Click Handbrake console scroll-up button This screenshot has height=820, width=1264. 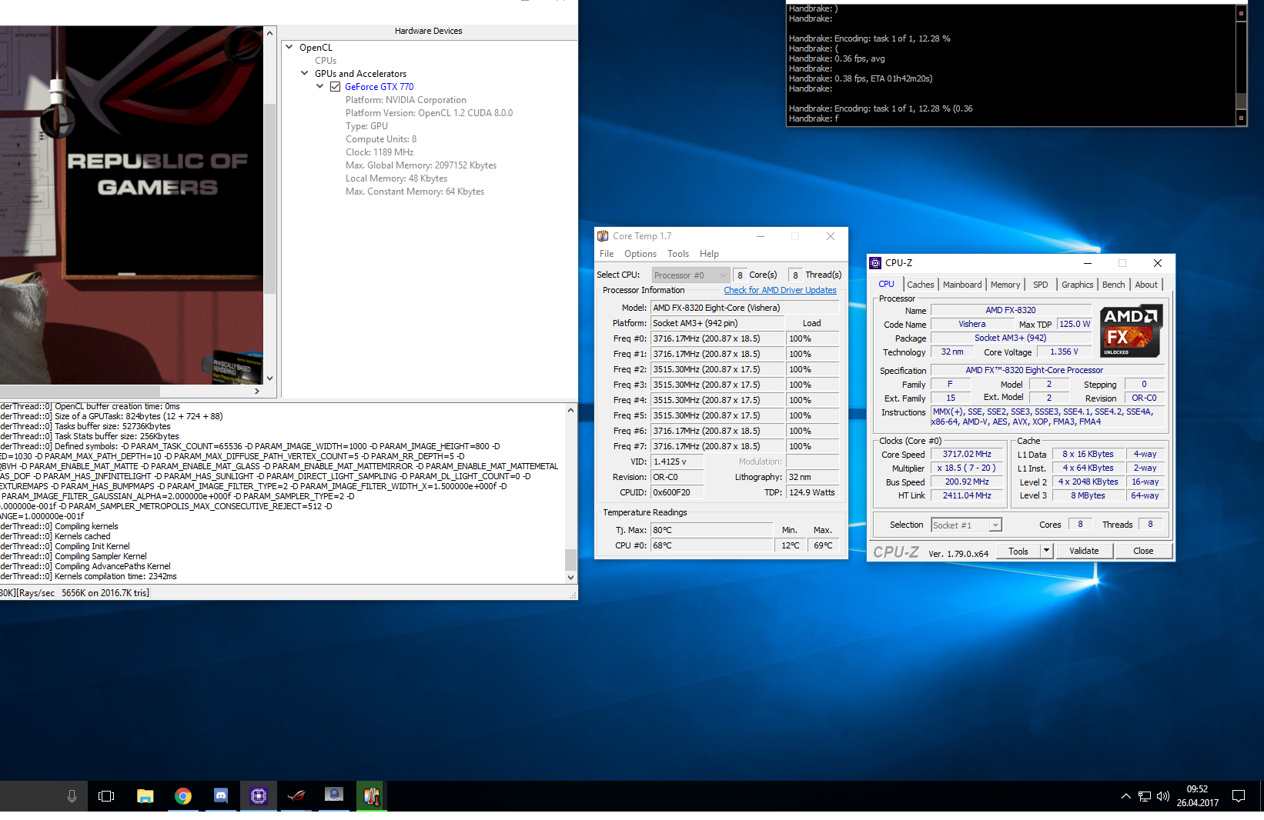coord(1241,13)
